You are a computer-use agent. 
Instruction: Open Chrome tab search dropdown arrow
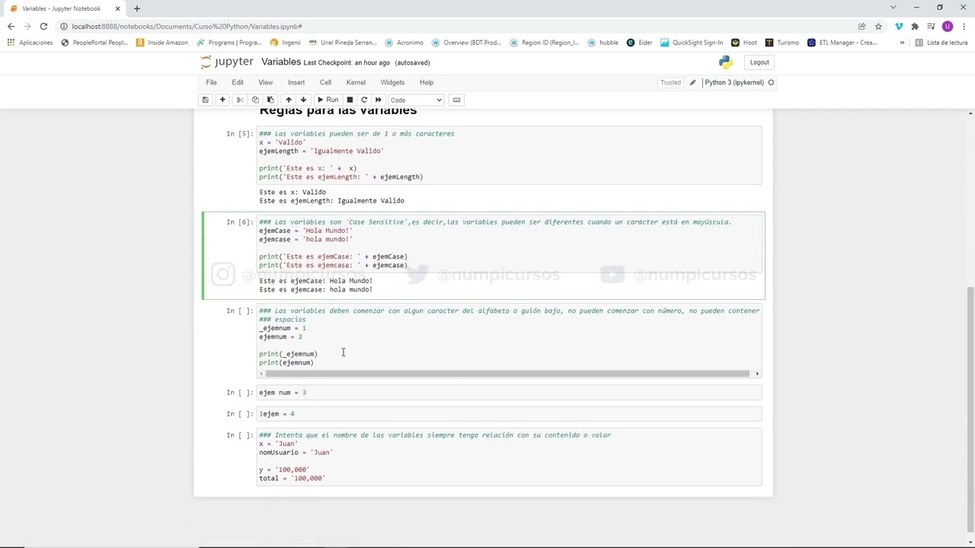click(x=893, y=8)
